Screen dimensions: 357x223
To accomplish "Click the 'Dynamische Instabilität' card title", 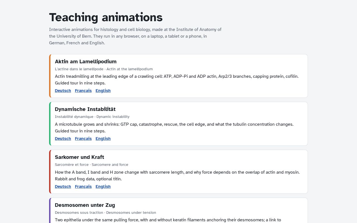I will [x=85, y=109].
